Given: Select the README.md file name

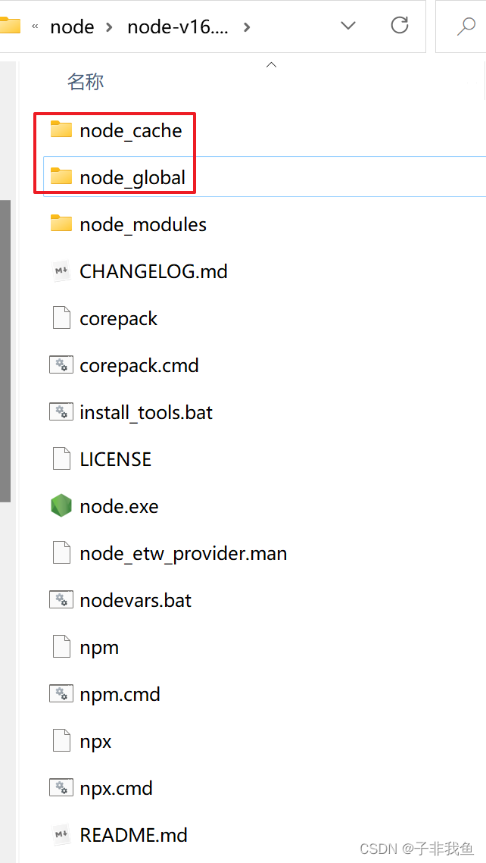Looking at the screenshot, I should pyautogui.click(x=133, y=835).
